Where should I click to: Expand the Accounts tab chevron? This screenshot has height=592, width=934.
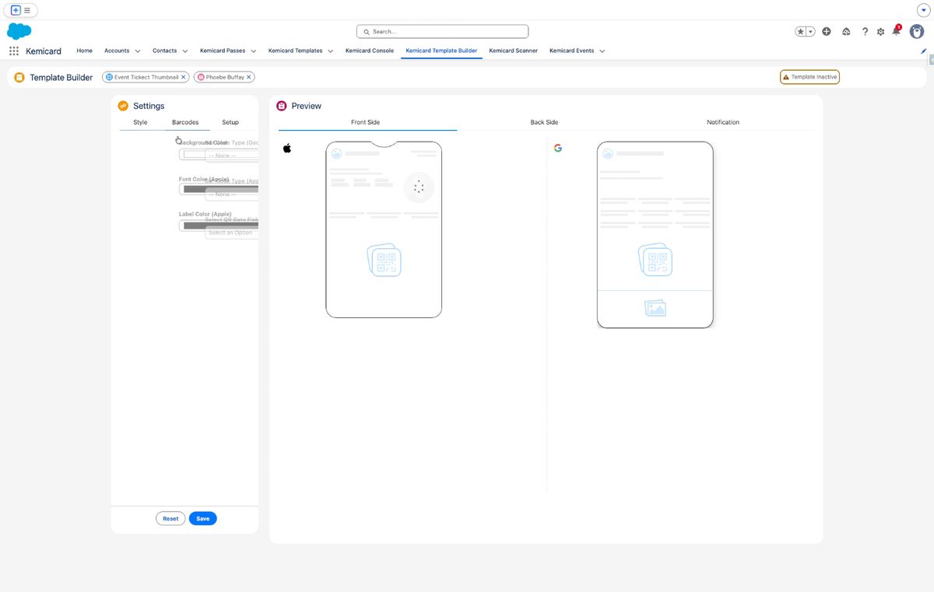coord(138,51)
